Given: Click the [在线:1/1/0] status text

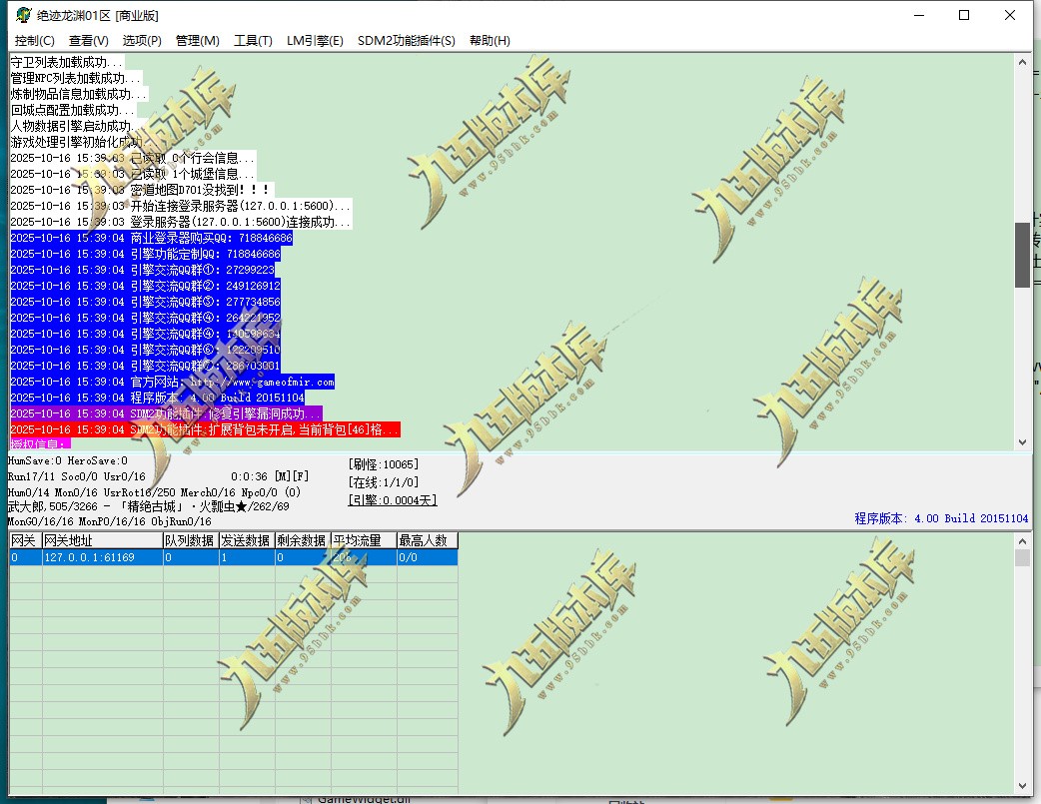Looking at the screenshot, I should pos(384,482).
